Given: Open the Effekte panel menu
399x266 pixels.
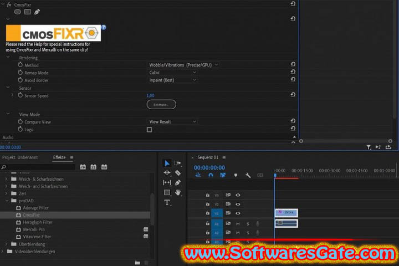Looking at the screenshot, I should coord(71,157).
